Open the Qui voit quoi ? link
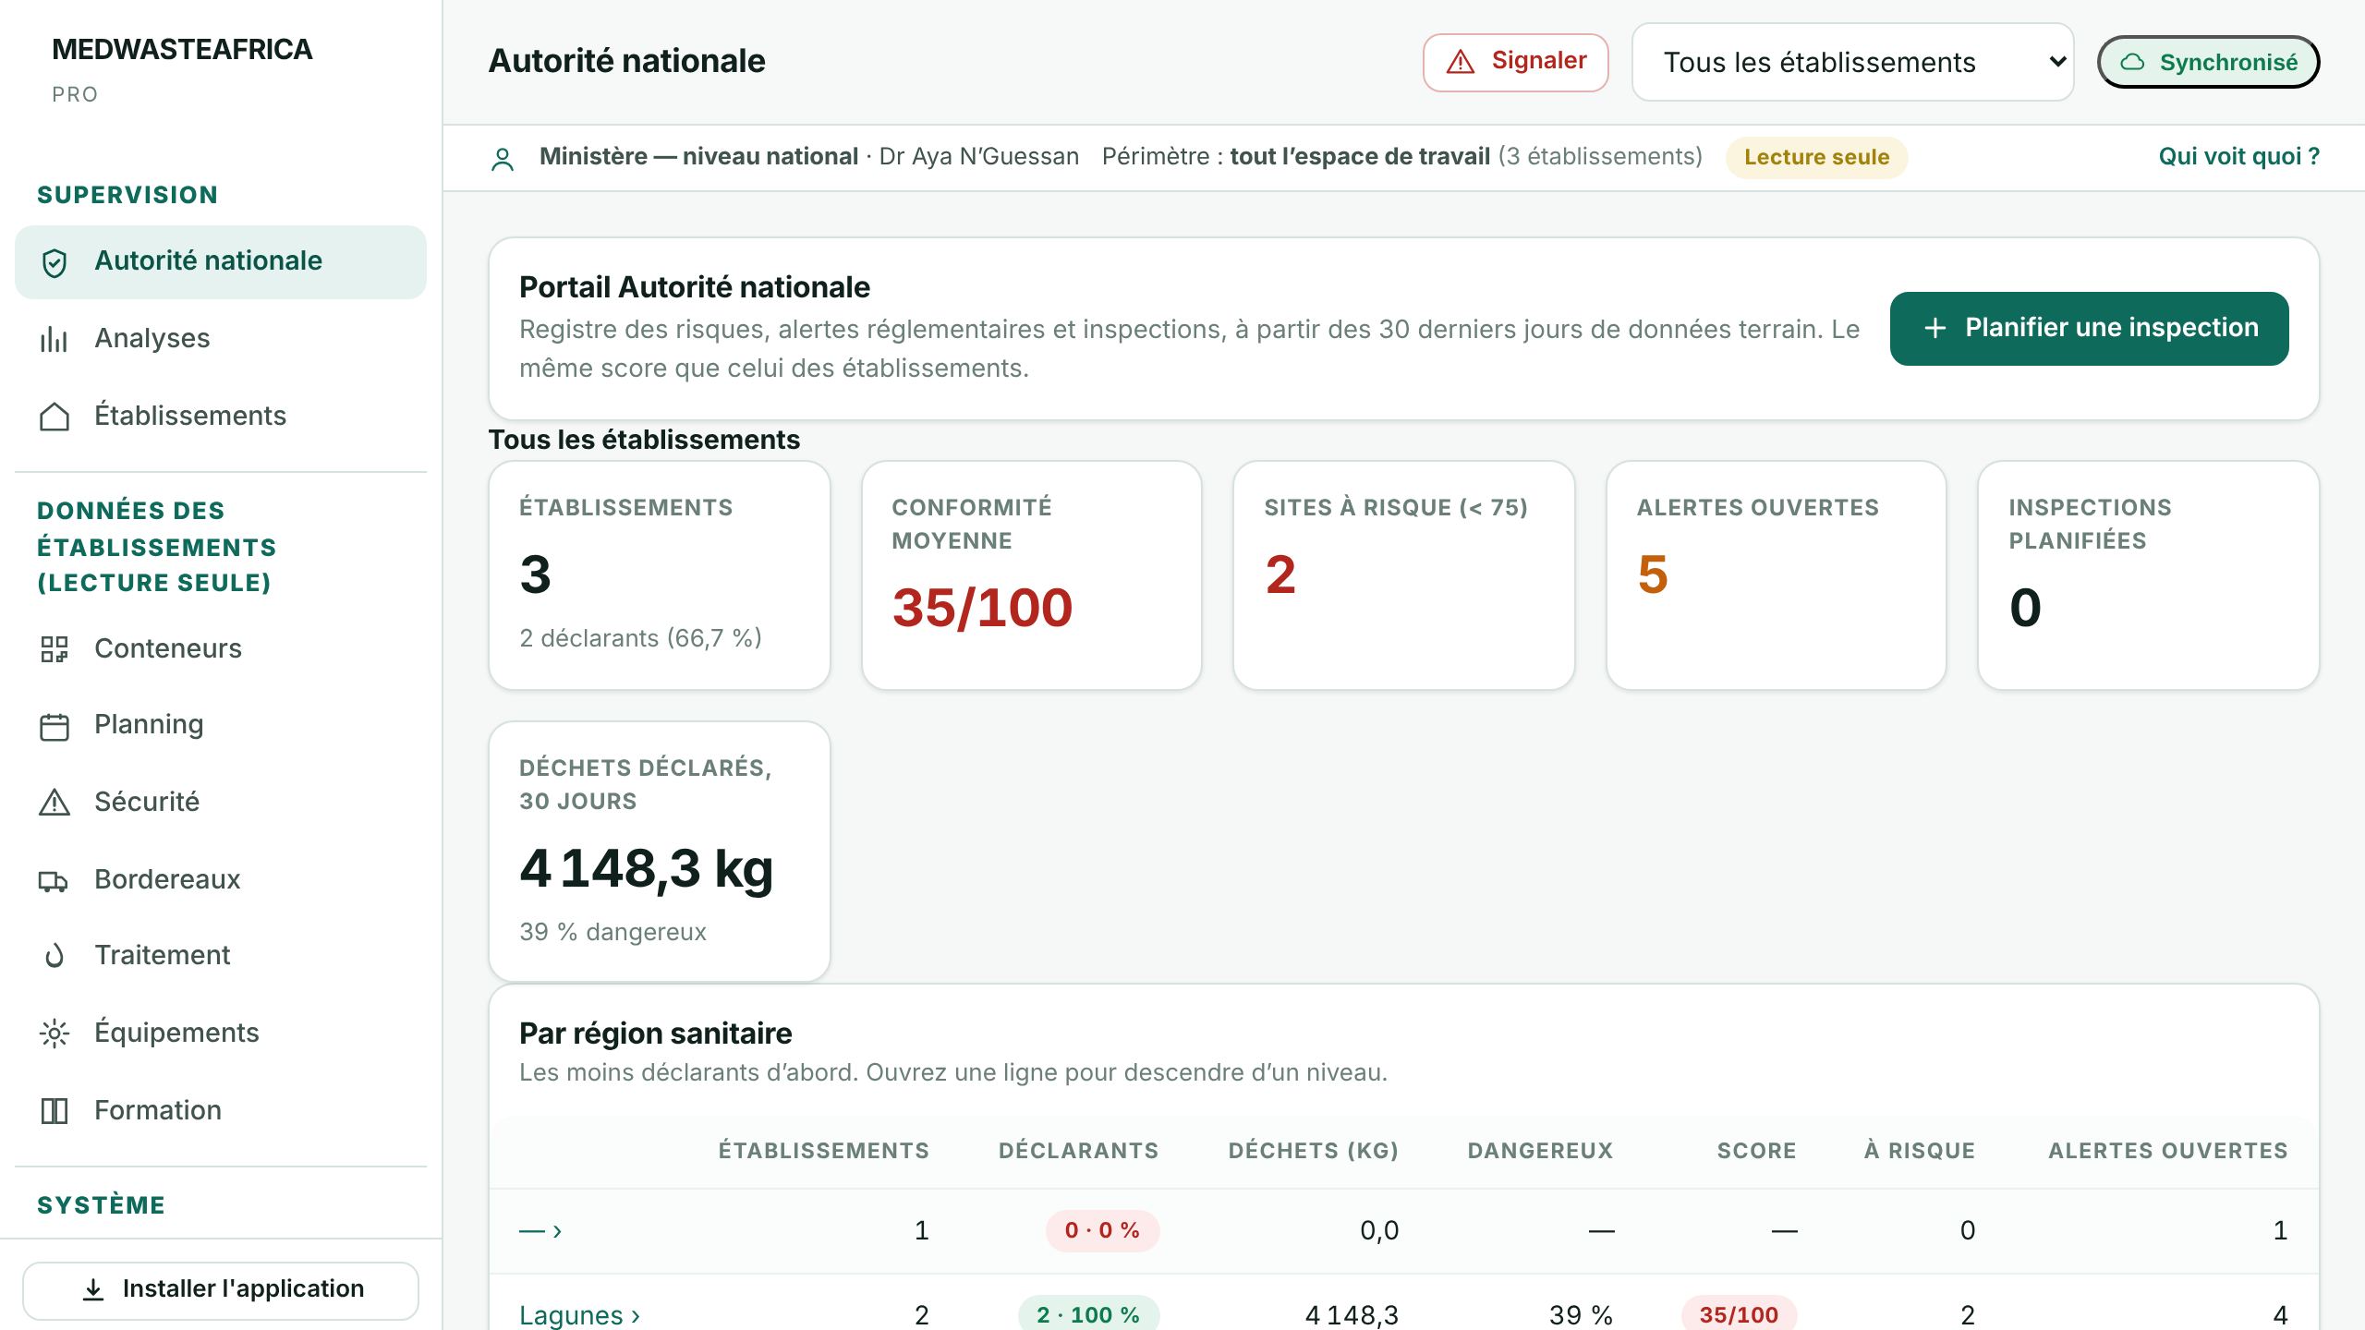This screenshot has height=1330, width=2365. [x=2238, y=157]
